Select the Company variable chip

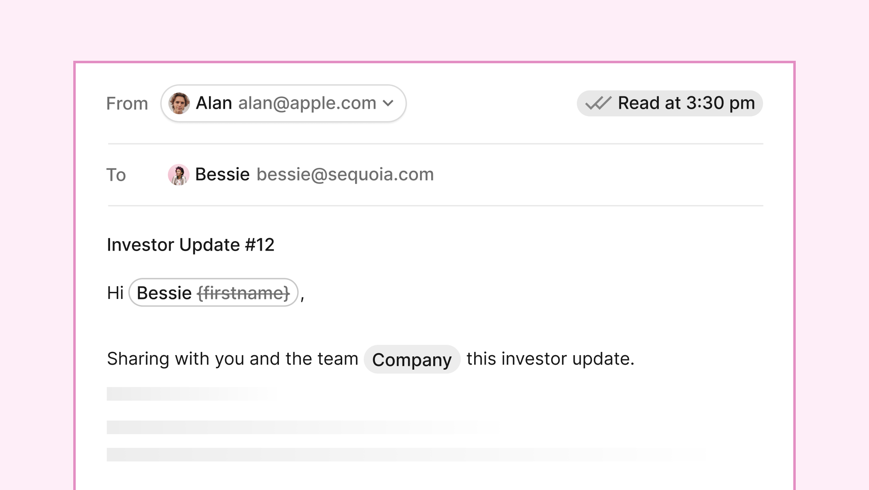pyautogui.click(x=412, y=359)
